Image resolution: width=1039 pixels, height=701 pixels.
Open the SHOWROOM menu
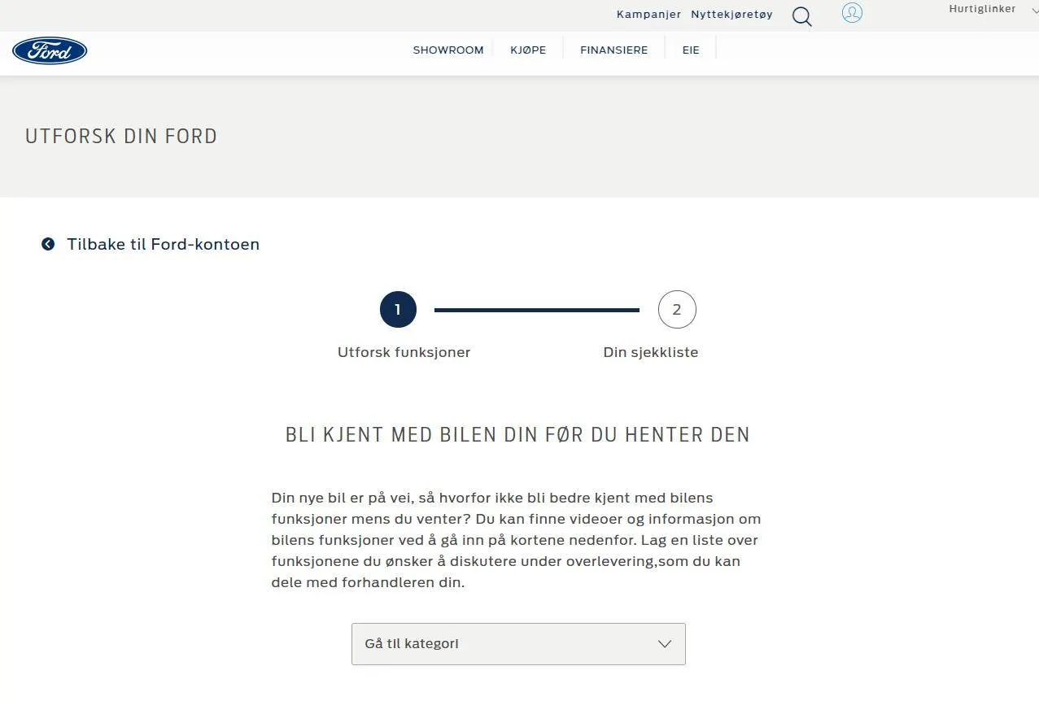[448, 50]
